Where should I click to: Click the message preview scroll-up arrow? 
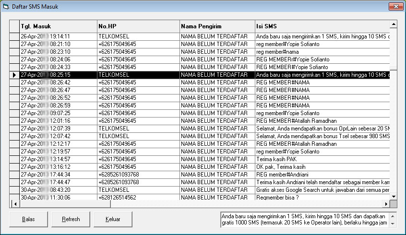tap(394, 216)
